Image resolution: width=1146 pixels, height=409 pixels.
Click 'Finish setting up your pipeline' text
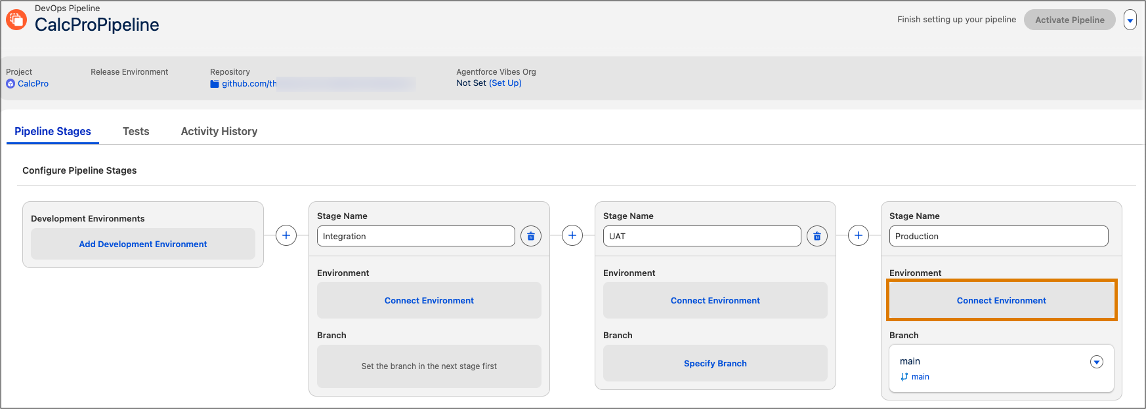point(956,20)
